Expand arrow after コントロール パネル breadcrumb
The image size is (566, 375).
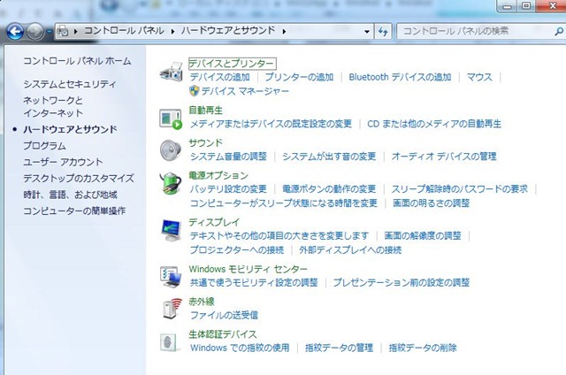[173, 32]
